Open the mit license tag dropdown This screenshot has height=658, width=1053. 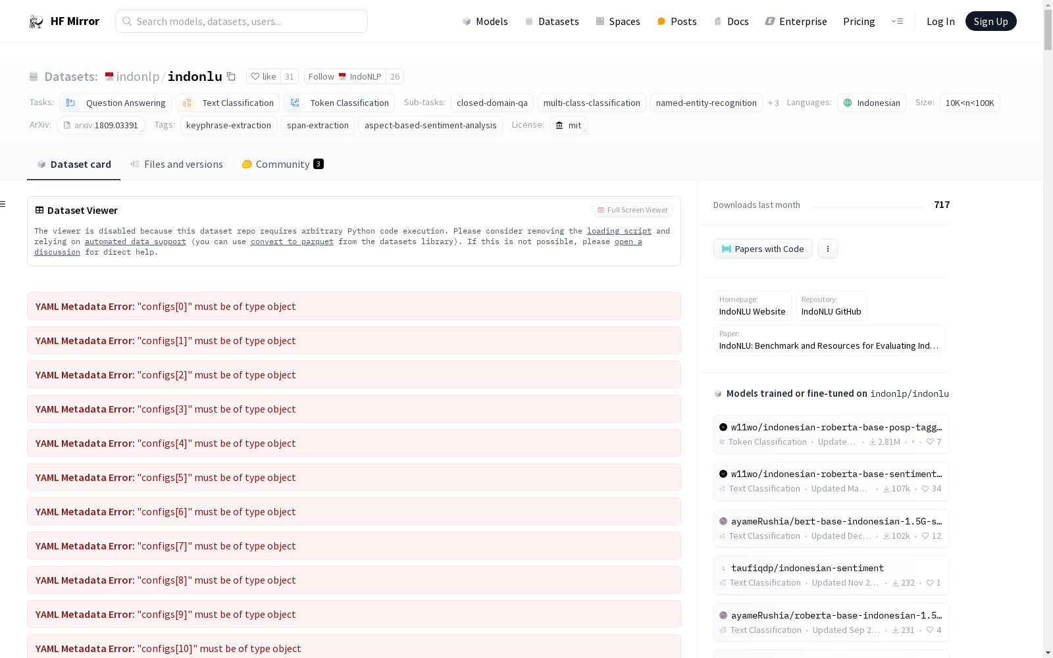569,125
